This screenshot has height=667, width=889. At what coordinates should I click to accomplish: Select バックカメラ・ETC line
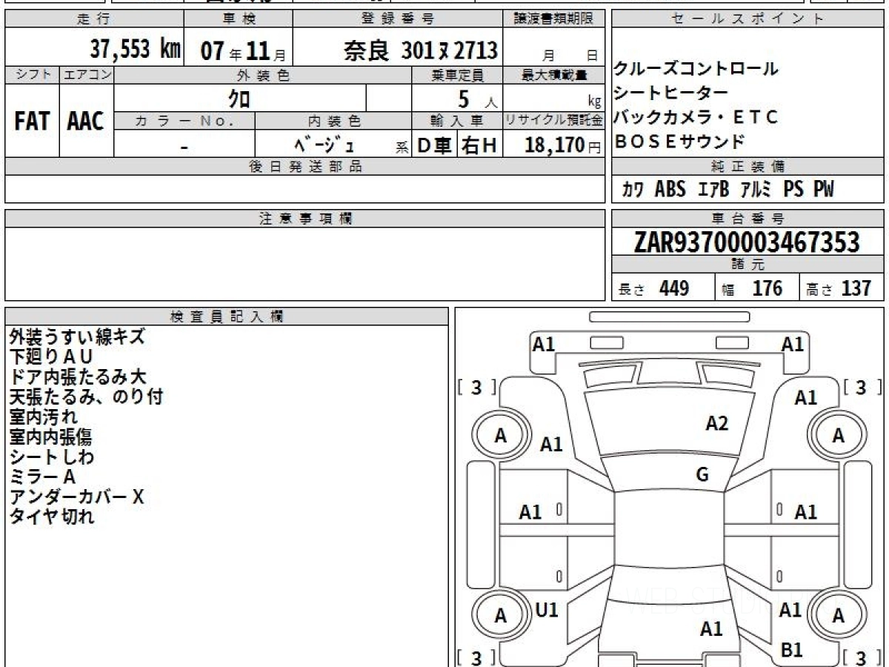[x=696, y=116]
